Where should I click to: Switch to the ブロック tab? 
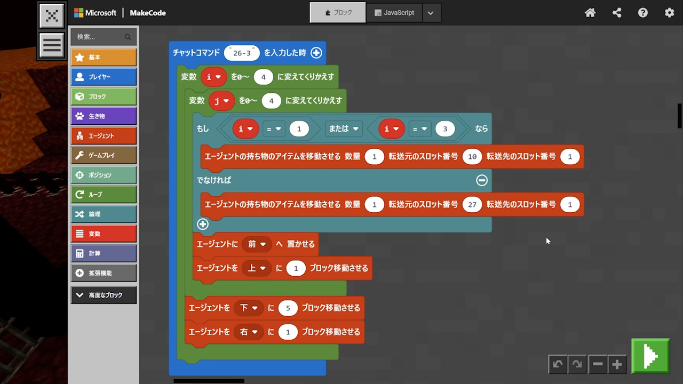point(338,13)
